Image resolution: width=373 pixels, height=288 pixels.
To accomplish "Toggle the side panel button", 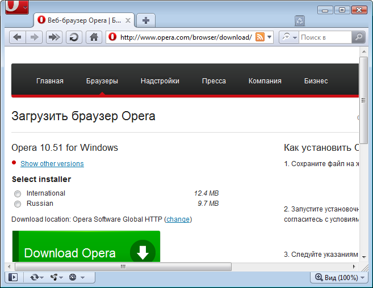I will click(x=13, y=277).
